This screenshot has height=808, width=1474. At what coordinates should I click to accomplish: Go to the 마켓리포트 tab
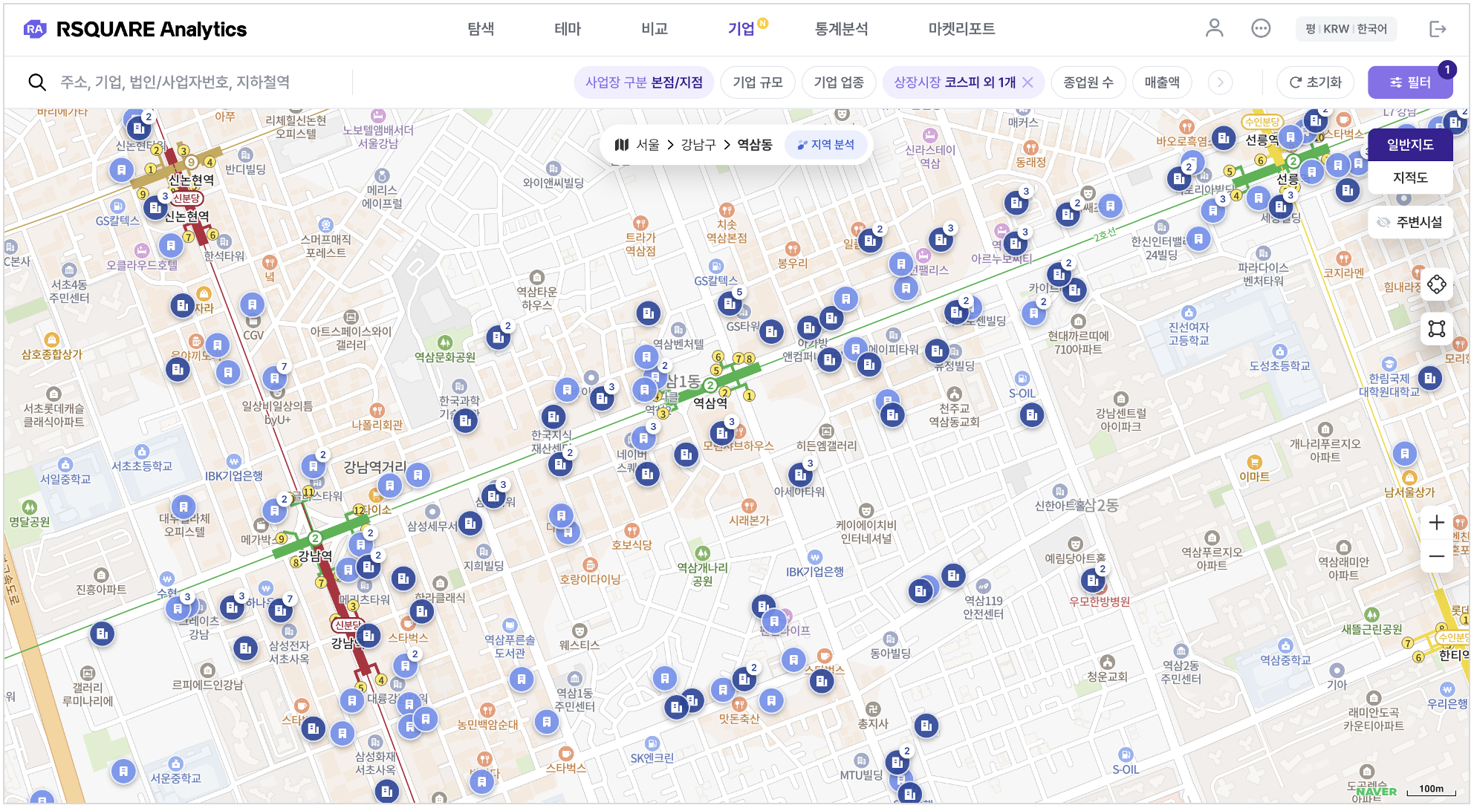point(961,29)
